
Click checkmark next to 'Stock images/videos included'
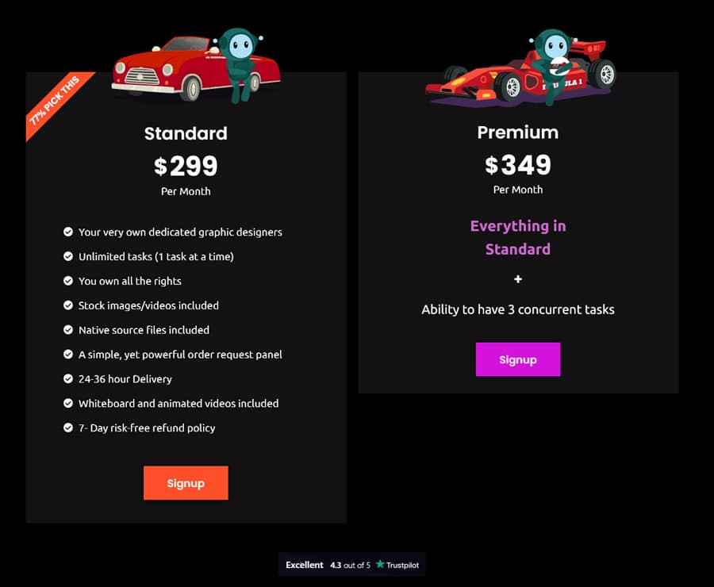tap(68, 305)
